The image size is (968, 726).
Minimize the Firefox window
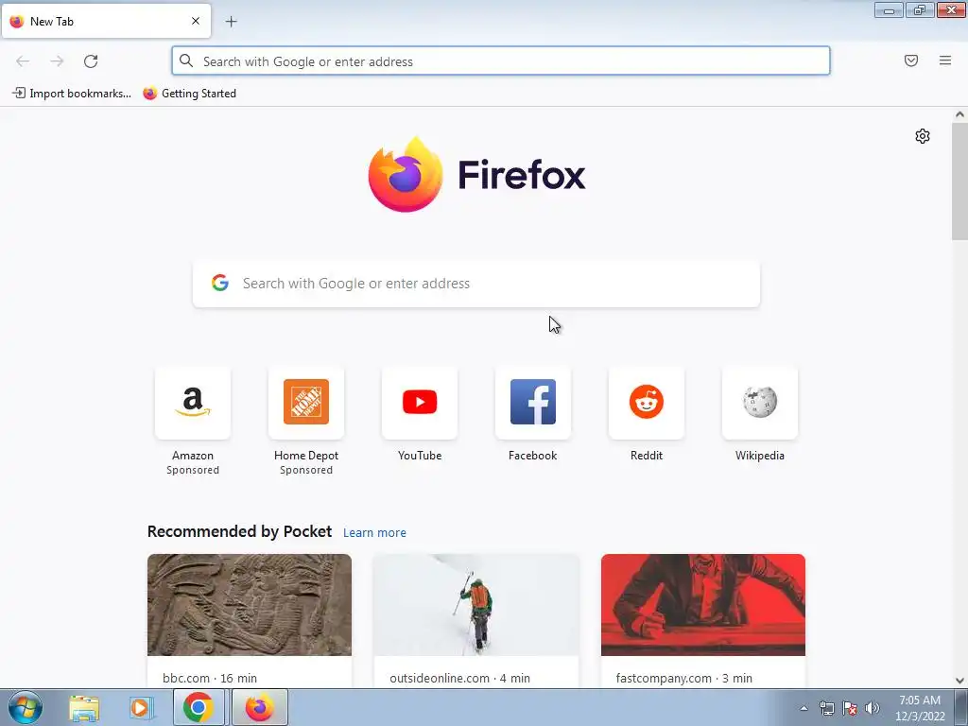pyautogui.click(x=889, y=9)
